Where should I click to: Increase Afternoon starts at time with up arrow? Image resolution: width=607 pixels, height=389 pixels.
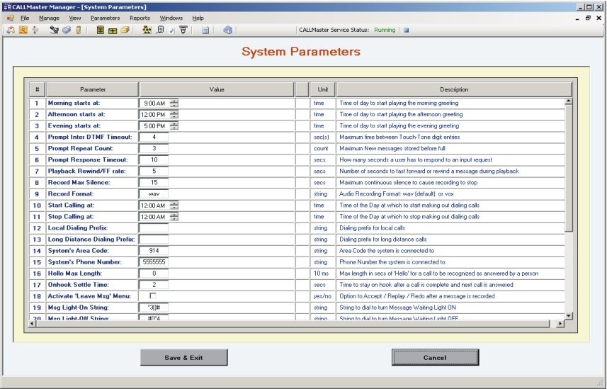pos(174,113)
